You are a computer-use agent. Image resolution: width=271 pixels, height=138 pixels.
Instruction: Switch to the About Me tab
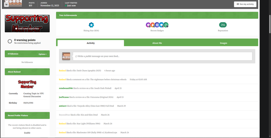(x=157, y=43)
